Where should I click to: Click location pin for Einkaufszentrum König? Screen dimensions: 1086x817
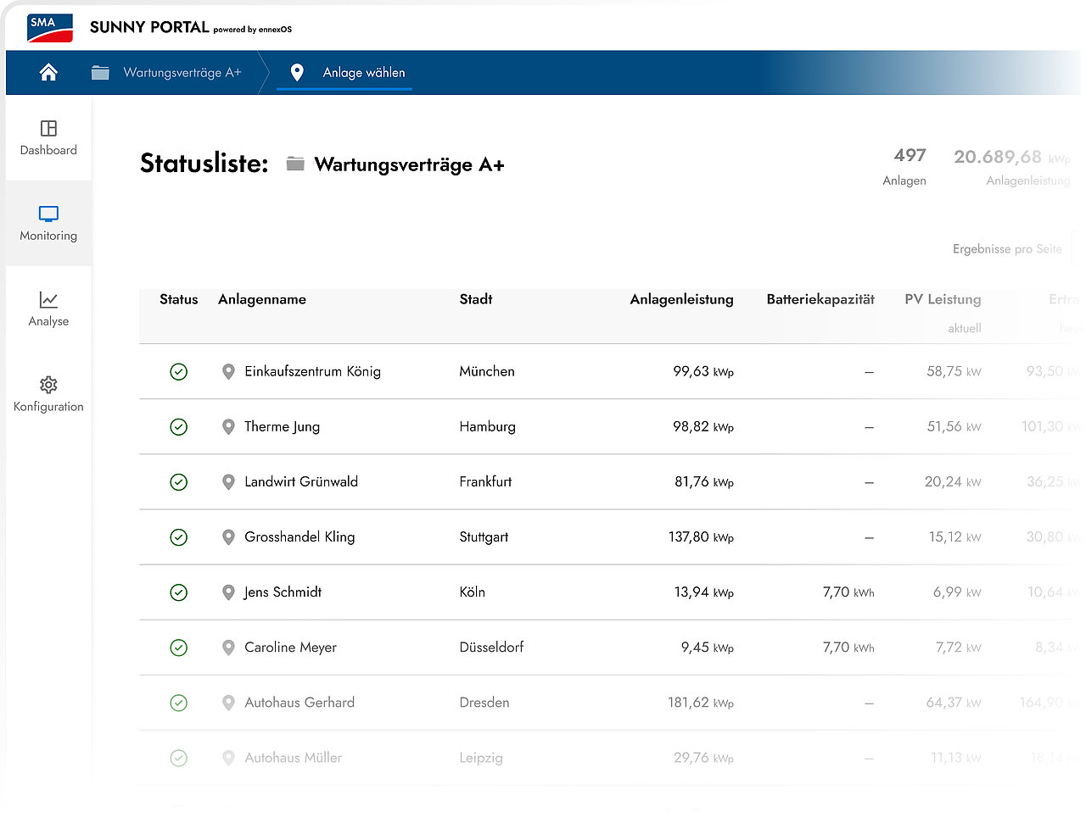tap(228, 371)
